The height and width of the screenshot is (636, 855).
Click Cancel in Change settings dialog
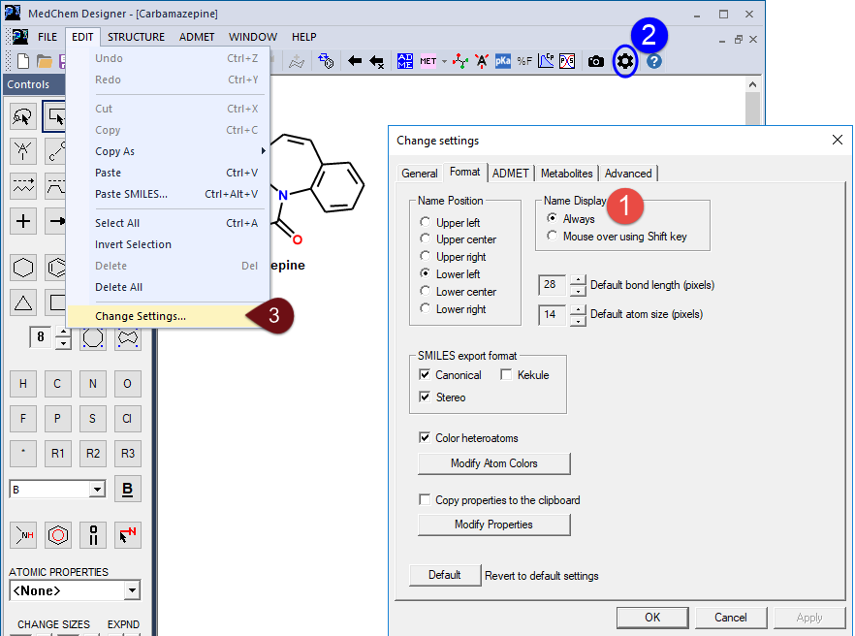click(731, 618)
